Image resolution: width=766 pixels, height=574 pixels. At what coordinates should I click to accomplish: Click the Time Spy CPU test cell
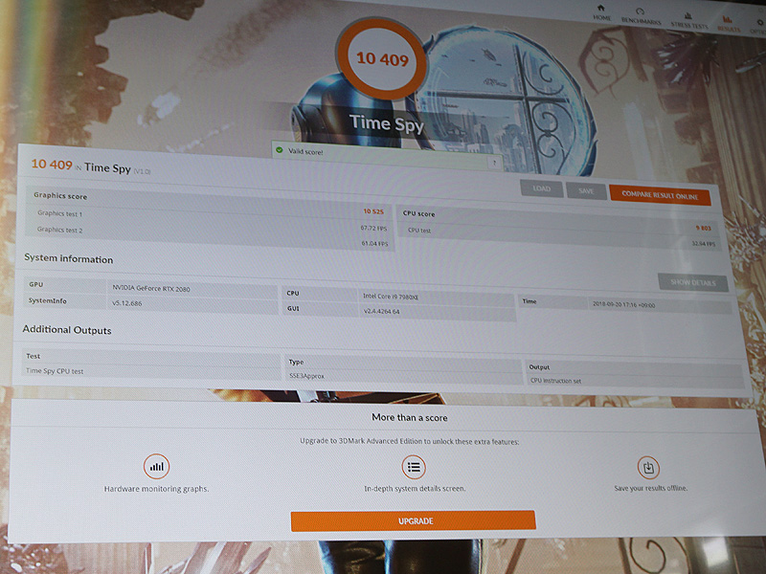pyautogui.click(x=151, y=371)
